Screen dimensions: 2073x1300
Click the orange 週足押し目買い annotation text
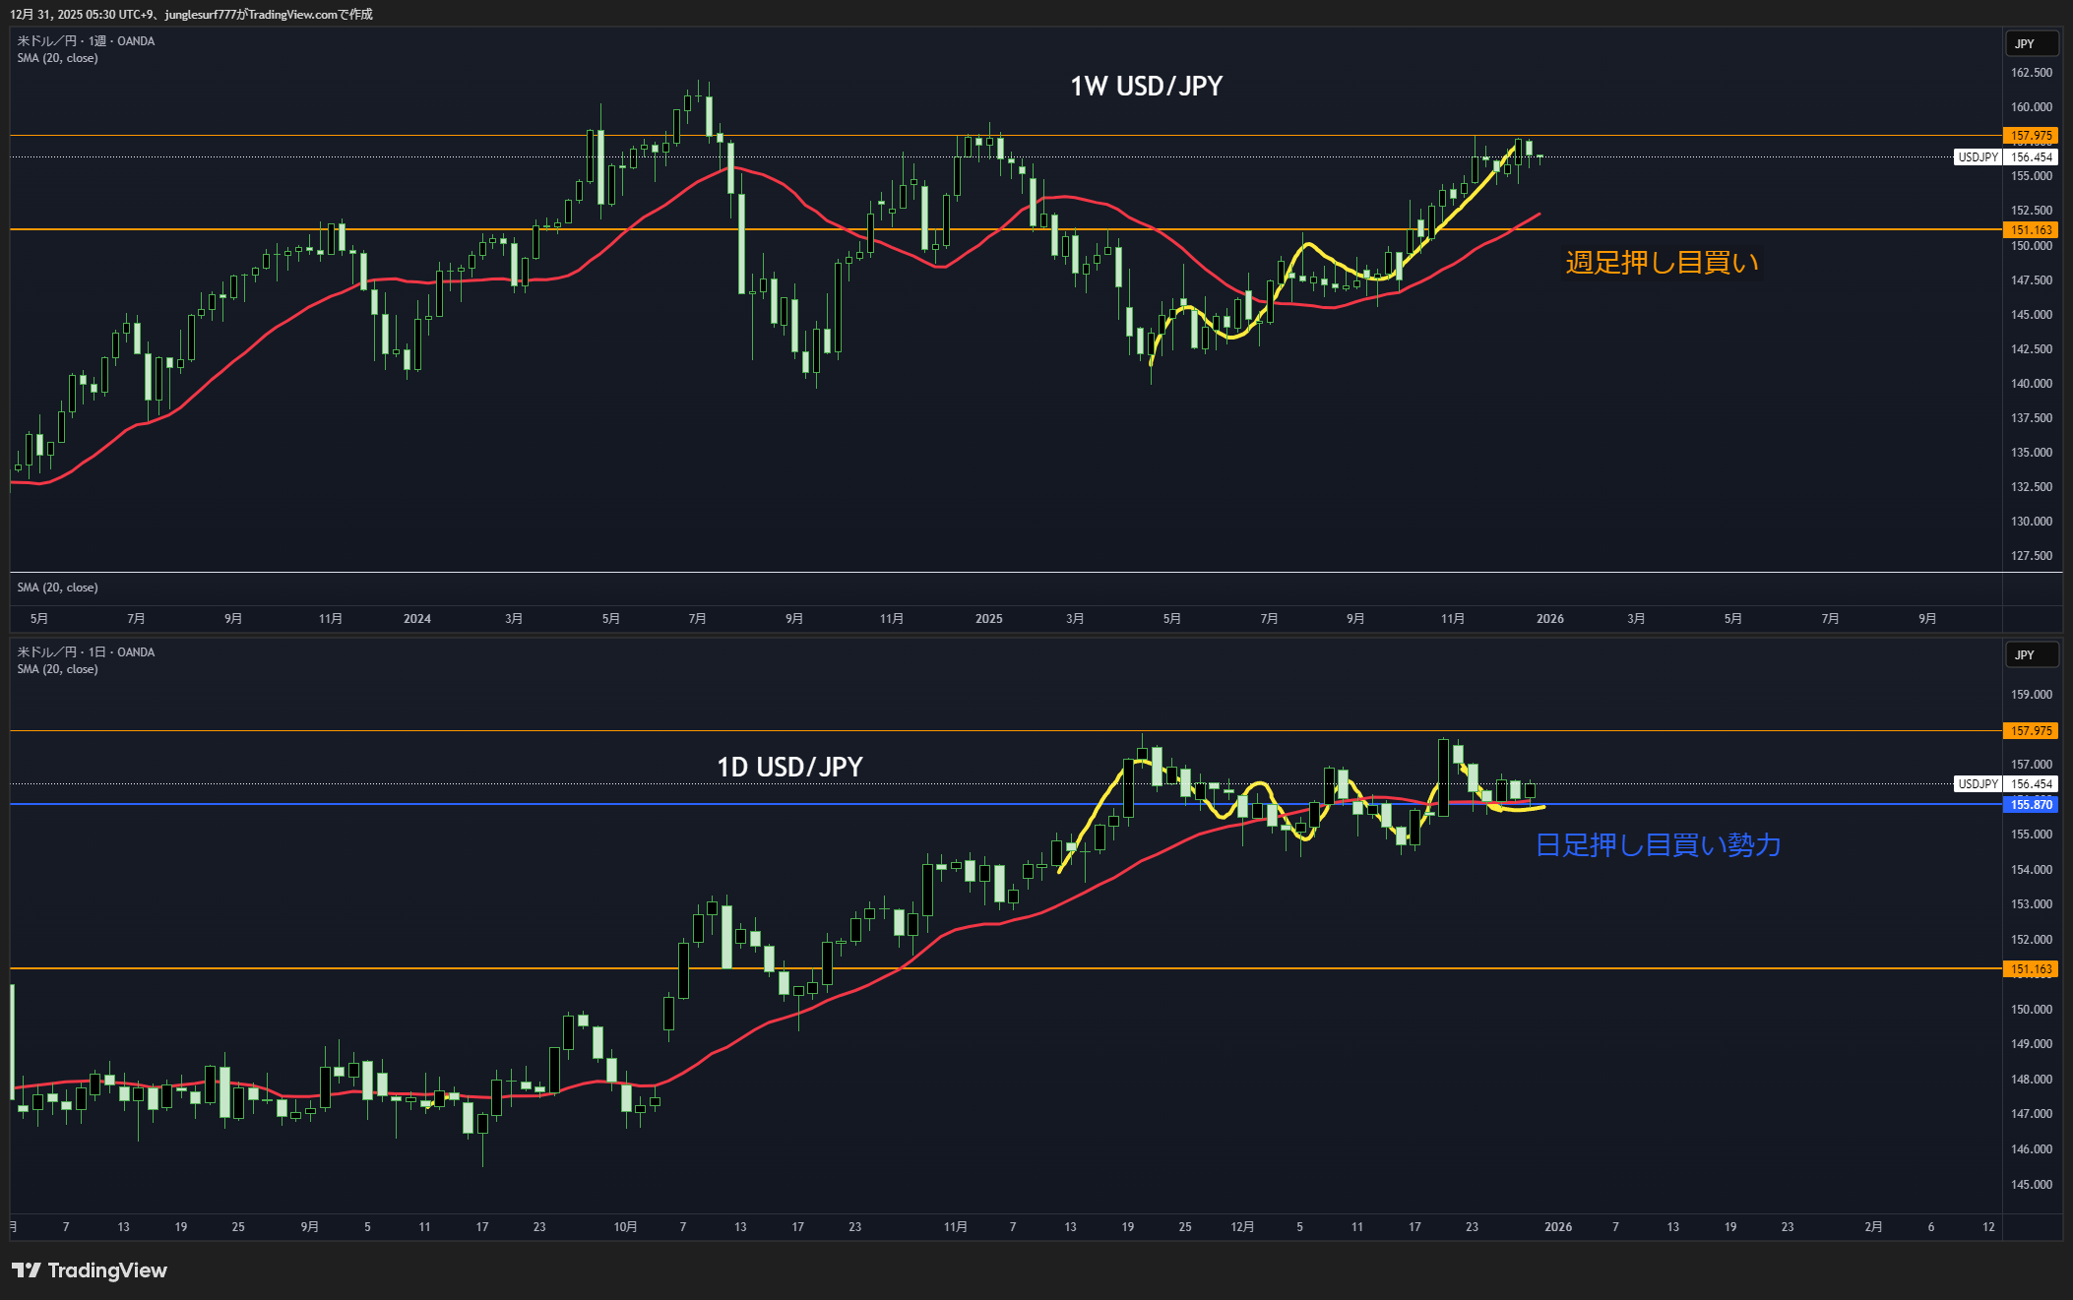tap(1662, 263)
